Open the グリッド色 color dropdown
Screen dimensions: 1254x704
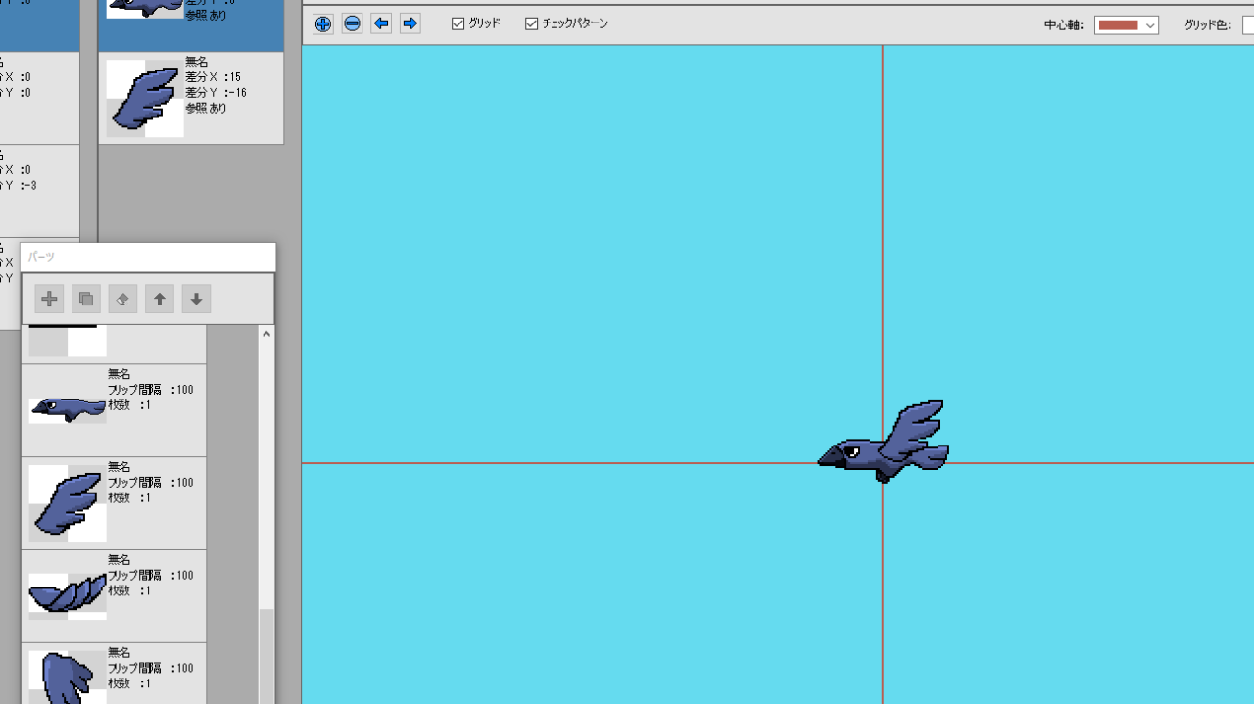[1248, 25]
